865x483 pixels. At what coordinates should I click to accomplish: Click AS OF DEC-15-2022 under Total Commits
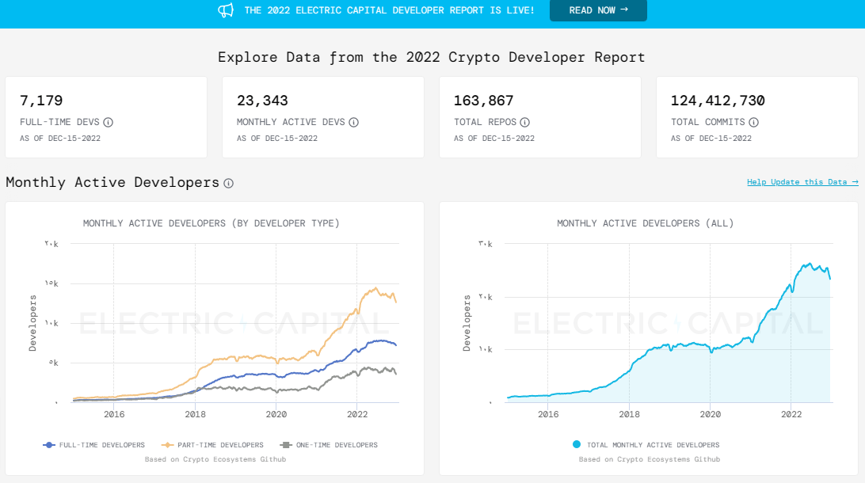[711, 139]
